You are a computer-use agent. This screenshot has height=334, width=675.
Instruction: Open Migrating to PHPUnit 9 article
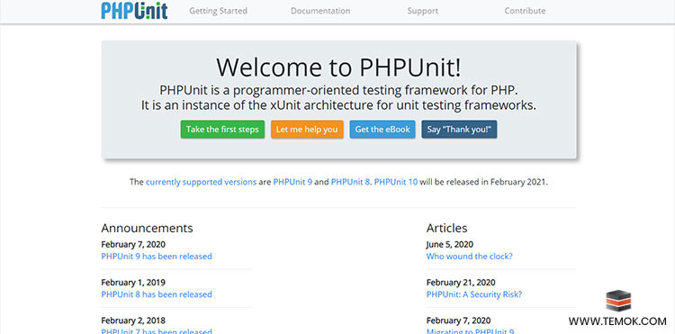tap(470, 331)
